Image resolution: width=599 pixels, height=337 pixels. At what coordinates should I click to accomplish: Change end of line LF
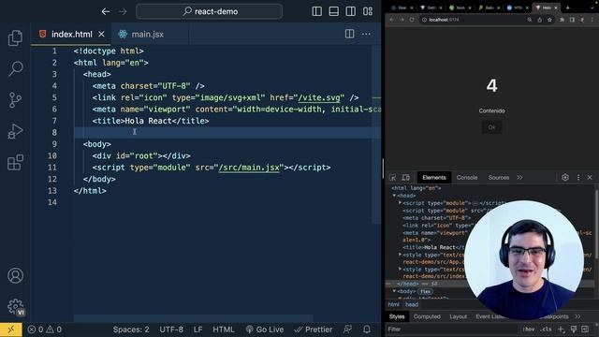(197, 330)
